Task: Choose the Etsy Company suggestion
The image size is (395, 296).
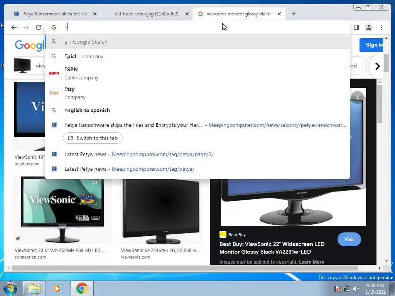Action: [x=197, y=93]
